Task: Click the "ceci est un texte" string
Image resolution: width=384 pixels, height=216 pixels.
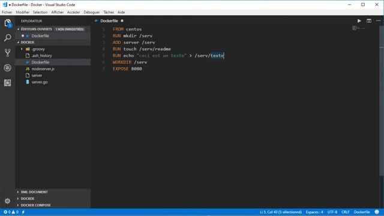Action: [161, 56]
